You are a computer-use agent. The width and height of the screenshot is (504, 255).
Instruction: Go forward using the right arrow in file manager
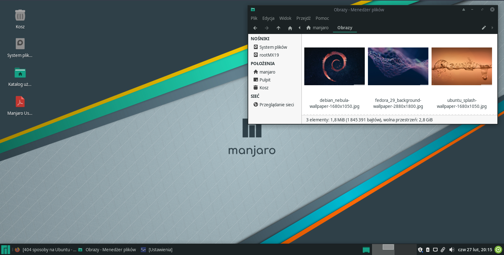pyautogui.click(x=267, y=28)
